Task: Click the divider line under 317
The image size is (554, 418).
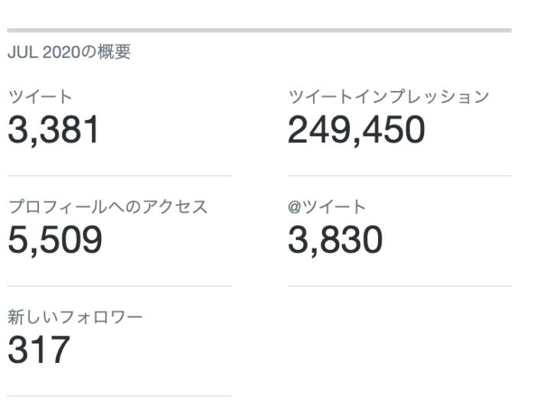Action: pyautogui.click(x=119, y=396)
